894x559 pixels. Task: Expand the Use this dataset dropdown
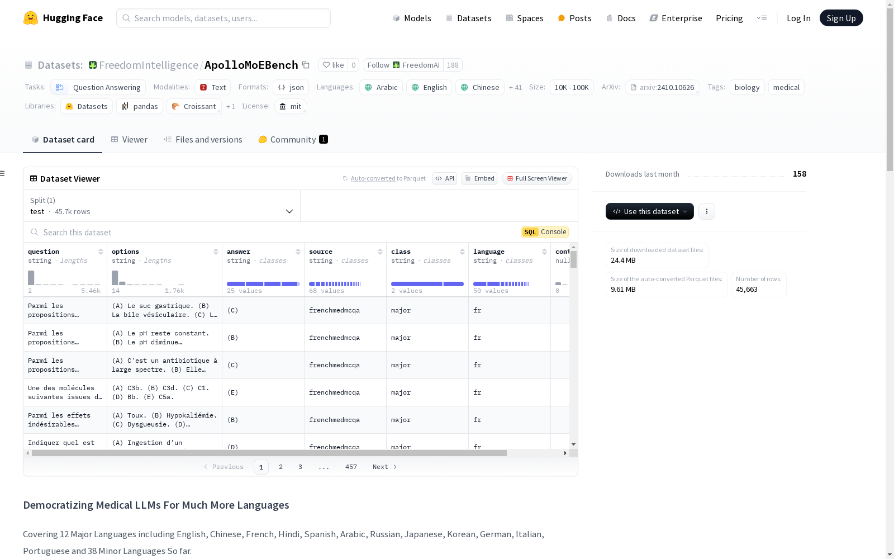[x=650, y=211]
